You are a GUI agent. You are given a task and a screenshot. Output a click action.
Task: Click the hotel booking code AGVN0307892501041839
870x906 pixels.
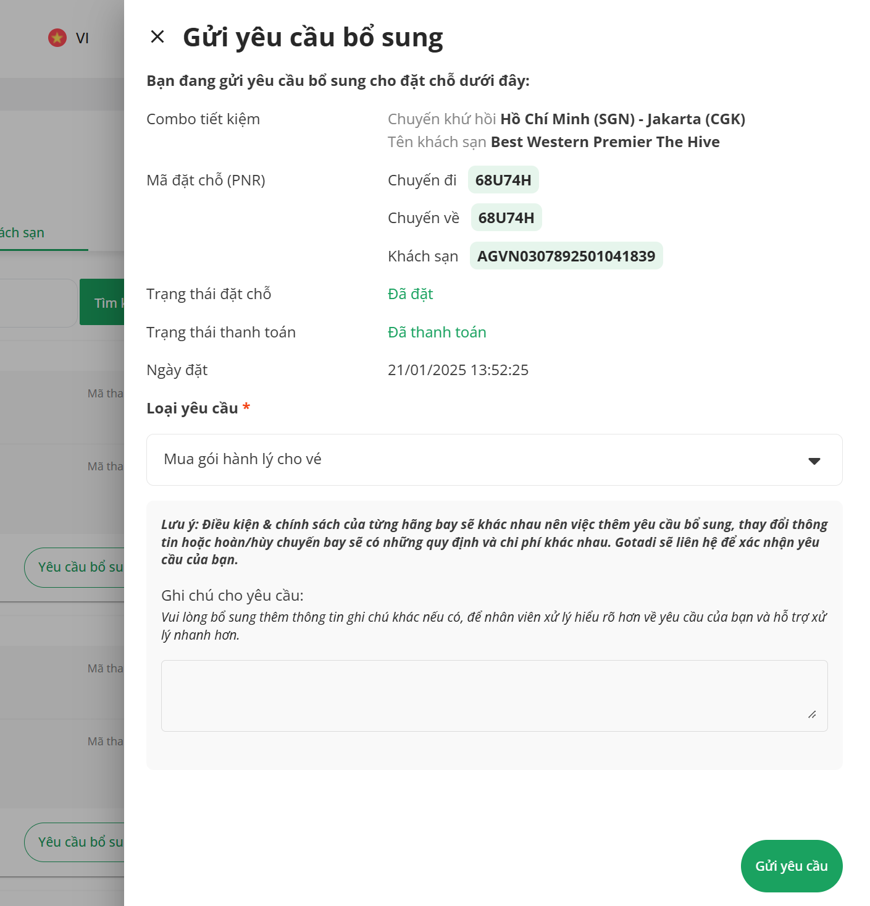tap(566, 256)
